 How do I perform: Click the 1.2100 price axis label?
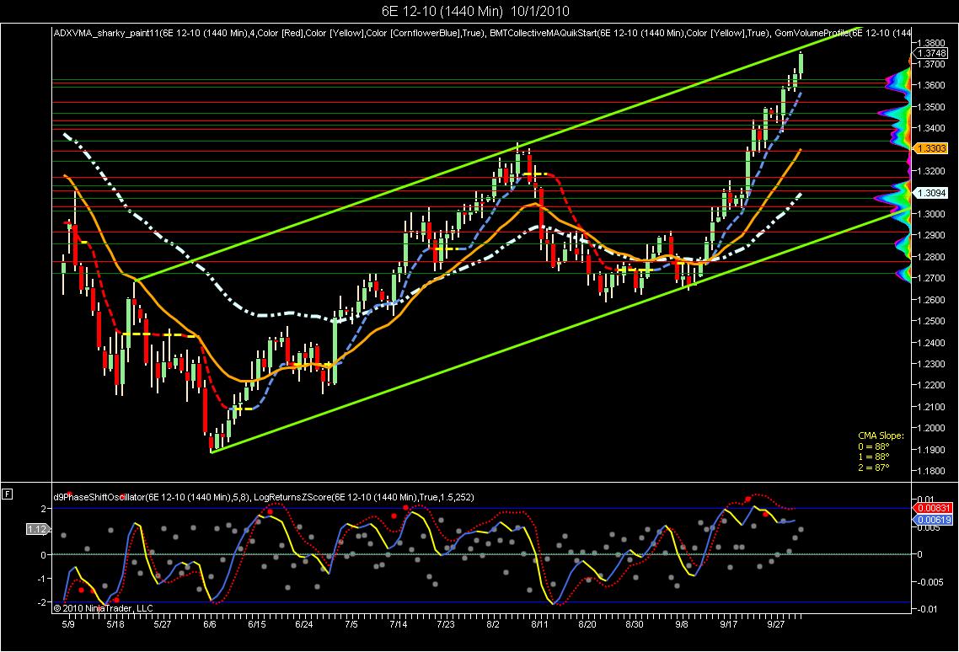click(x=931, y=407)
